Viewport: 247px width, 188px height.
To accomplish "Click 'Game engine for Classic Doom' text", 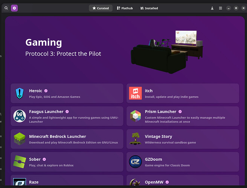I will pyautogui.click(x=167, y=165).
